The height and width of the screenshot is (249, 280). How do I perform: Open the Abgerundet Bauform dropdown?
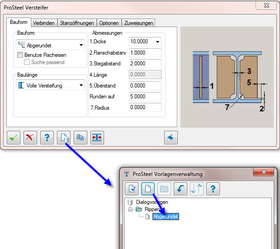[x=50, y=45]
